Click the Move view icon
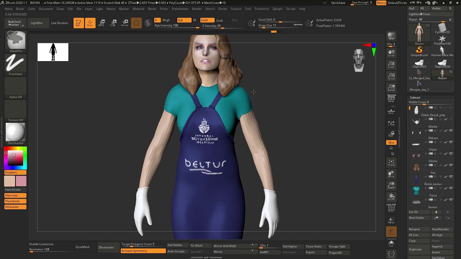 (x=391, y=174)
